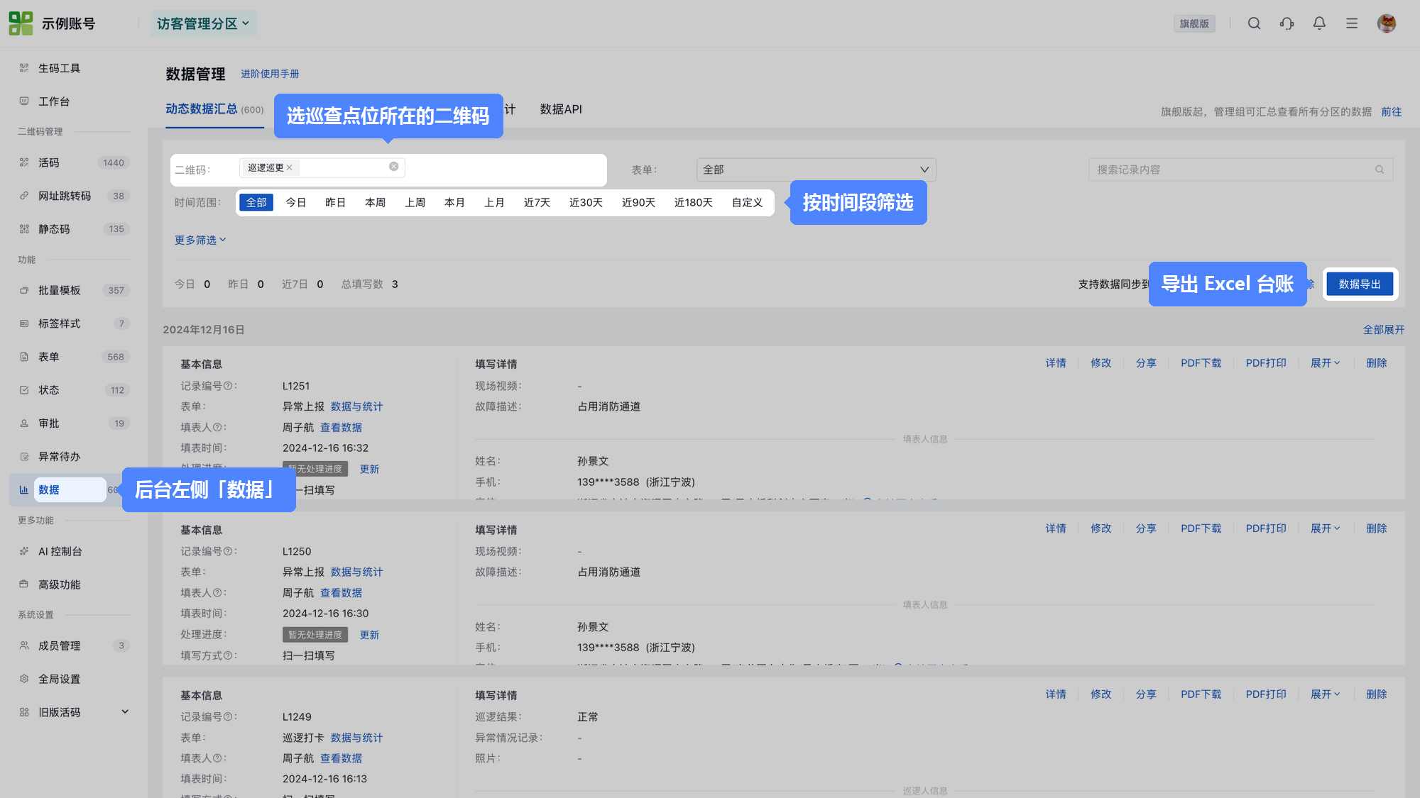Open 进阶使用手册 link

[x=270, y=74]
